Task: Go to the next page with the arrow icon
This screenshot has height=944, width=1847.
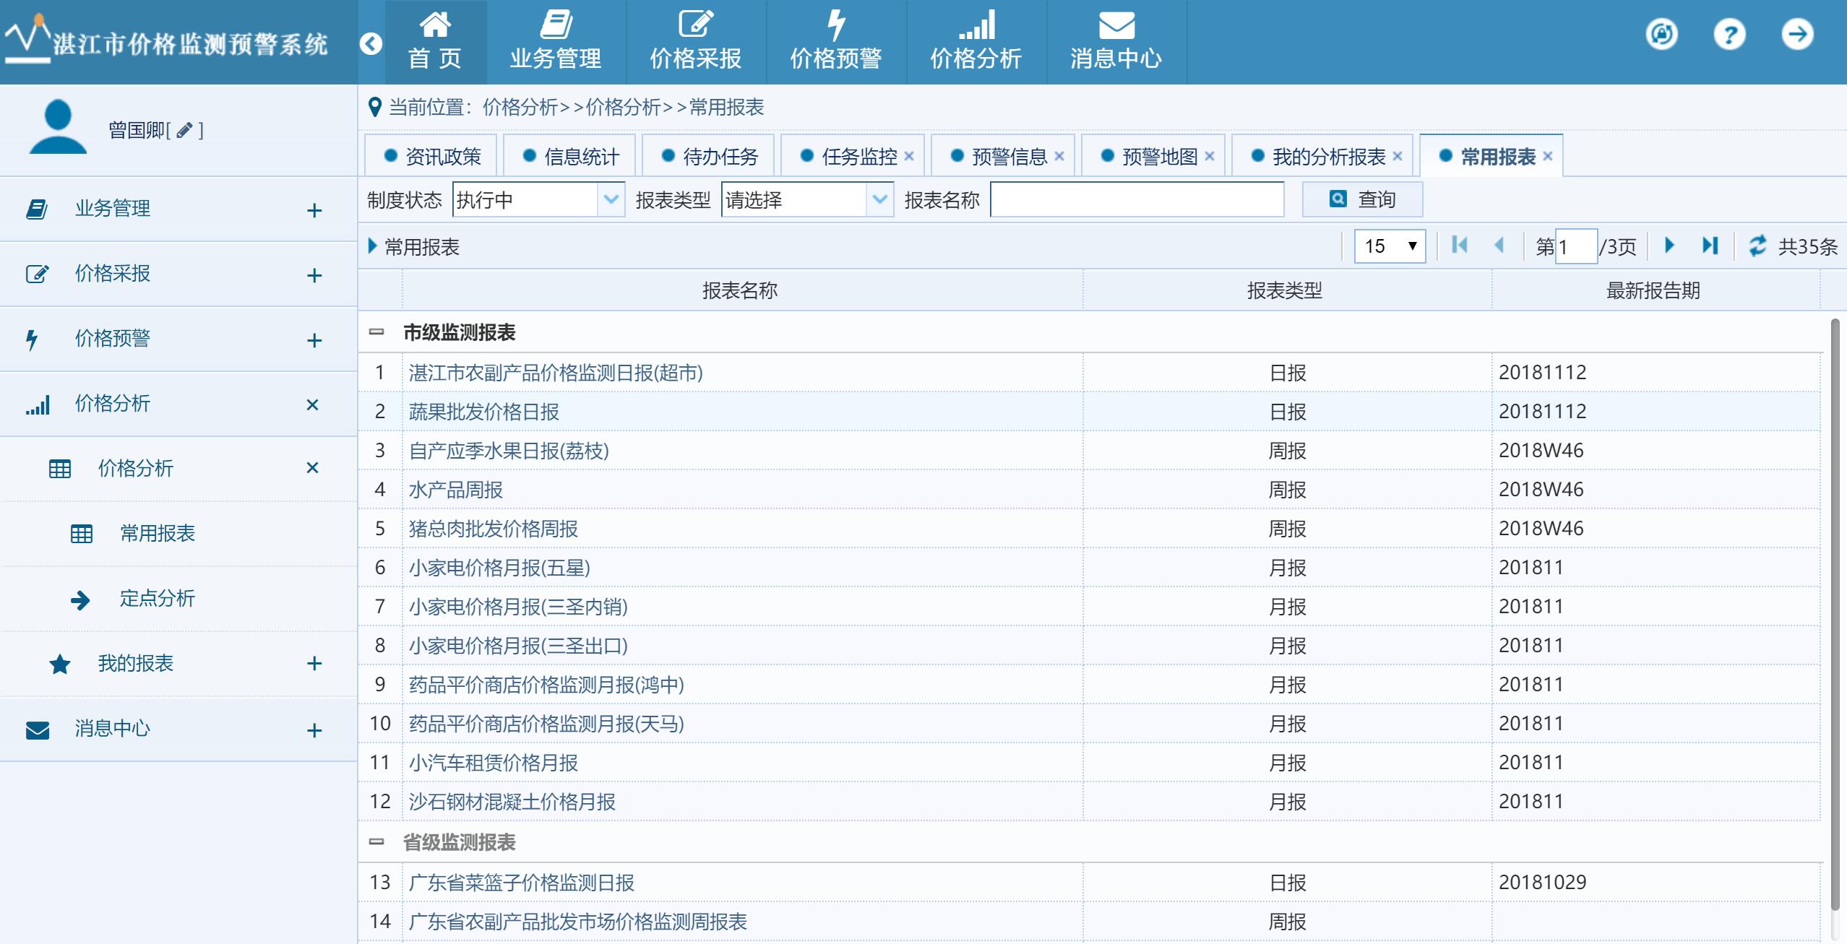Action: click(x=1669, y=246)
